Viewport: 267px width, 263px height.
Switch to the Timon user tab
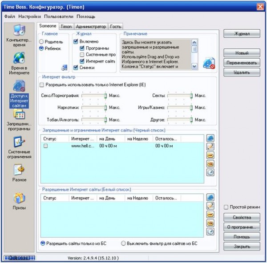pos(66,27)
